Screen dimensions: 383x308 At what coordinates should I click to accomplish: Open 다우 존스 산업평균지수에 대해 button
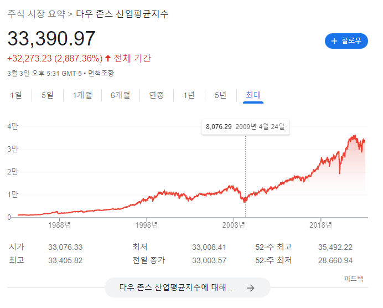187,288
